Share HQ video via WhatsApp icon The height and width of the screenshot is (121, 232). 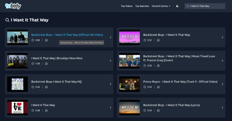pyautogui.click(x=46, y=87)
